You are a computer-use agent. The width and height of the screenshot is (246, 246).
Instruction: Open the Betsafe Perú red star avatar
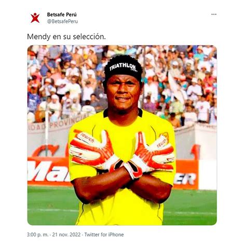[35, 18]
